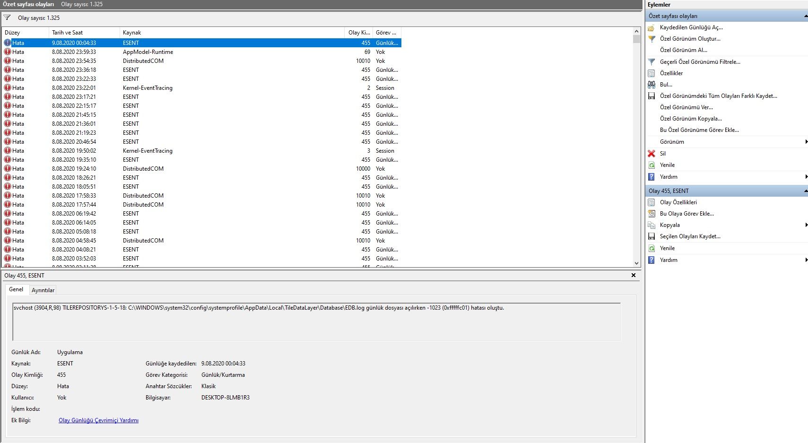Click Yenile refresh icon under Özet sayfası olayları

point(652,165)
